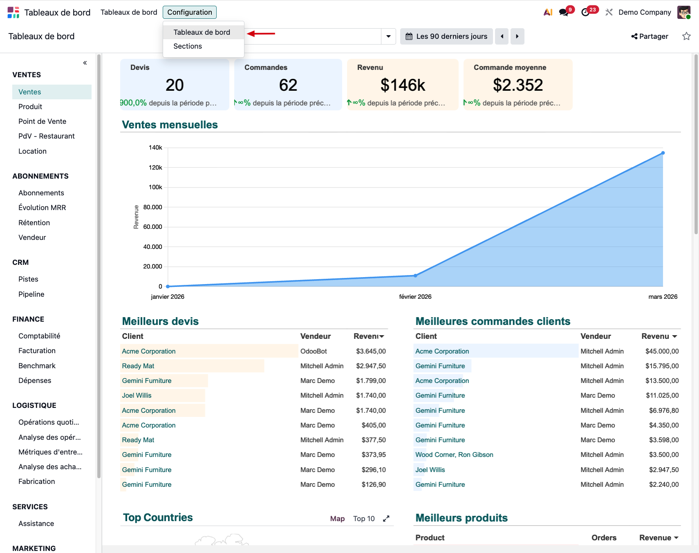Go to the previous date period
This screenshot has width=699, height=553.
[502, 36]
